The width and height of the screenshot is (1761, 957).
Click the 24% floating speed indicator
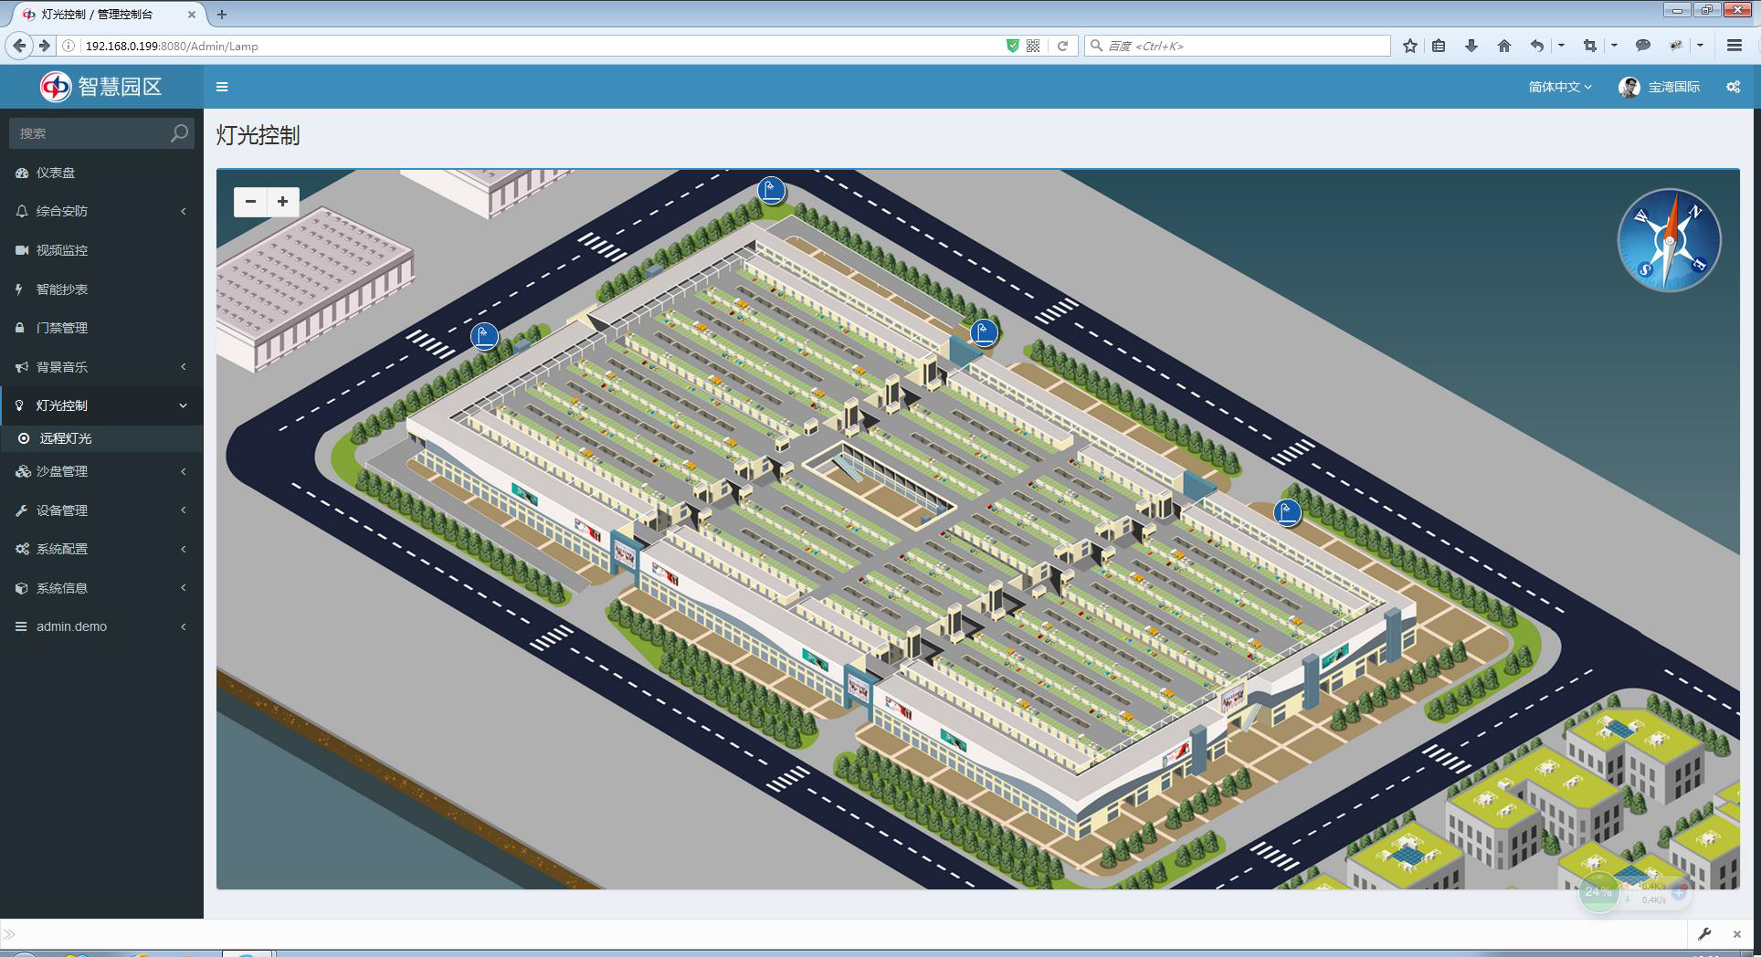pyautogui.click(x=1598, y=892)
